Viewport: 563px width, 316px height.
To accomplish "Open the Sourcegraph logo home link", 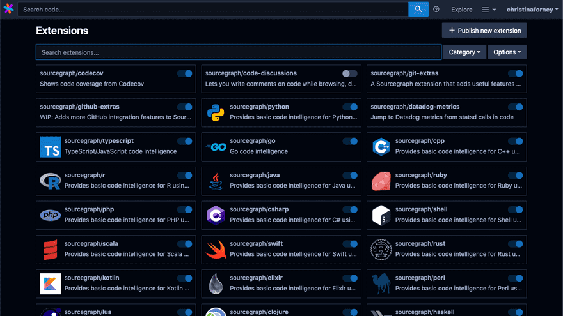I will (x=8, y=9).
